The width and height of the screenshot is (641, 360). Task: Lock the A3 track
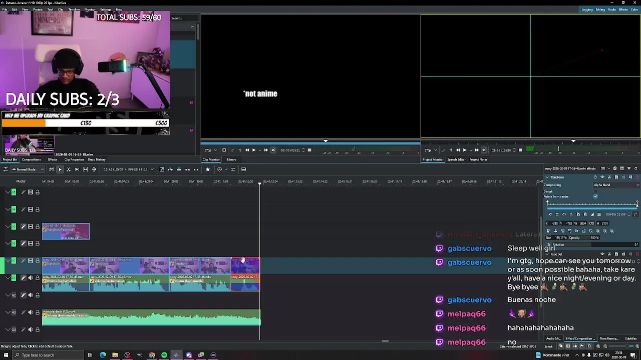tap(37, 312)
